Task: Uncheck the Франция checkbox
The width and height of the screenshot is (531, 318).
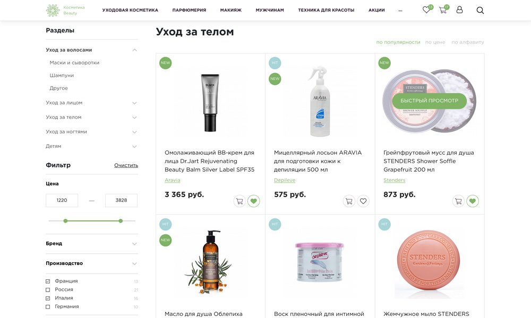Action: pos(48,281)
